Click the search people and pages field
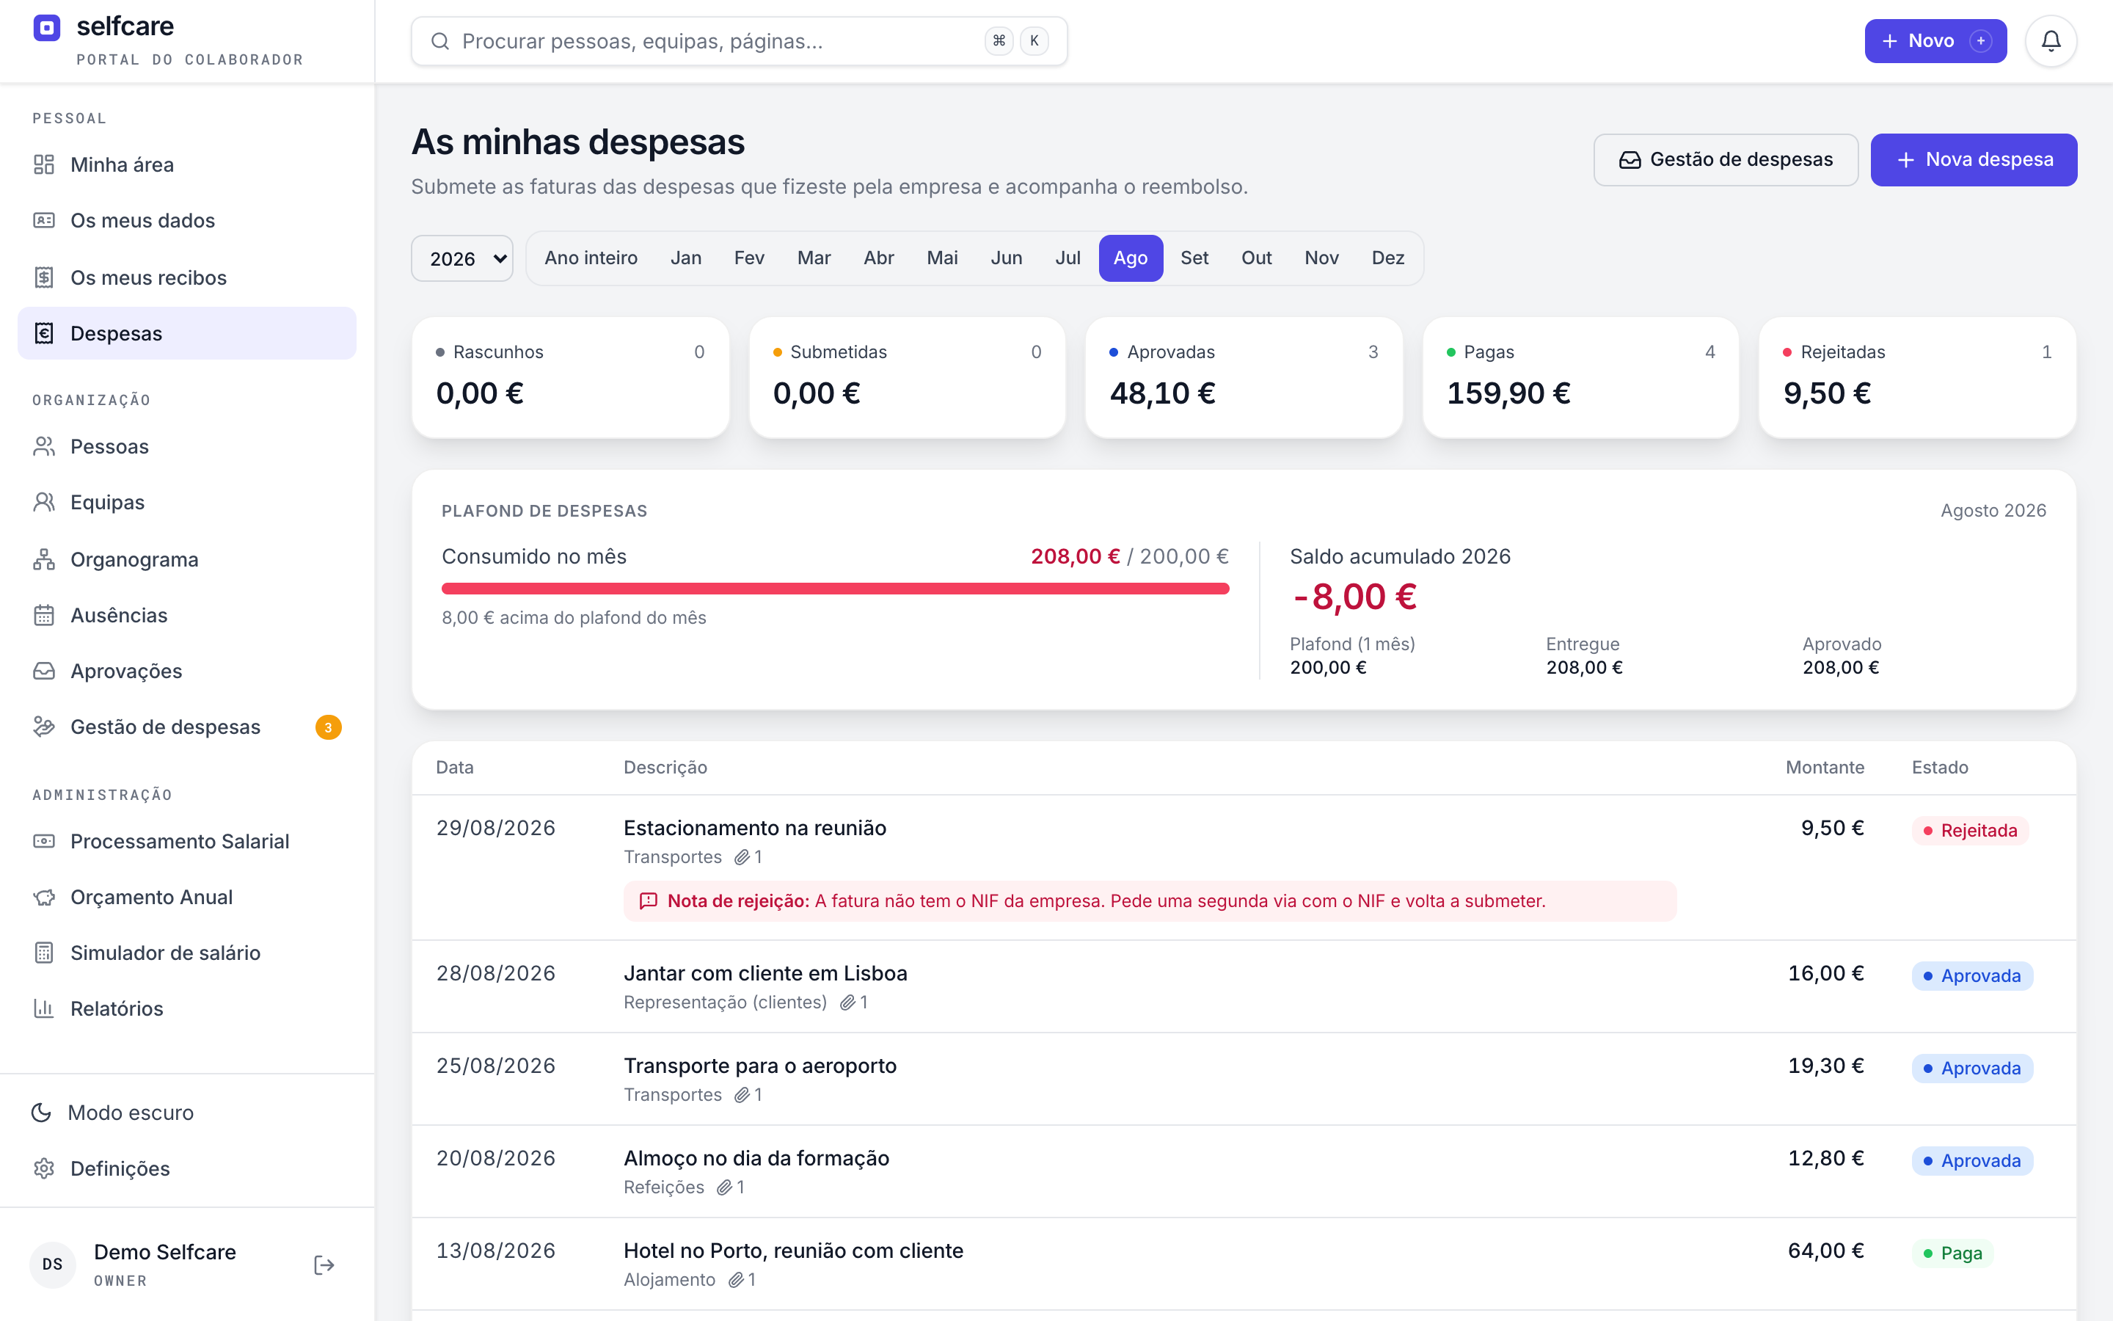The height and width of the screenshot is (1321, 2113). coord(739,41)
